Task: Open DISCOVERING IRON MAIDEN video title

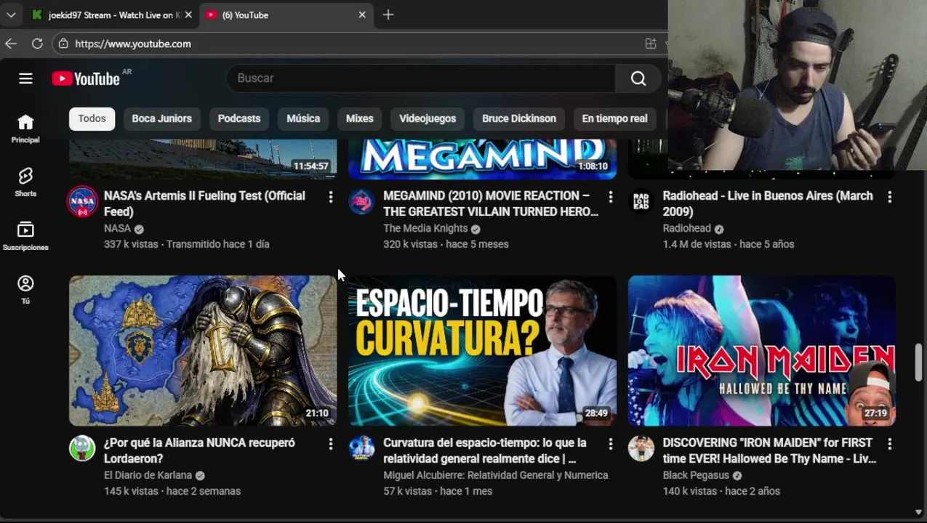Action: (x=769, y=450)
